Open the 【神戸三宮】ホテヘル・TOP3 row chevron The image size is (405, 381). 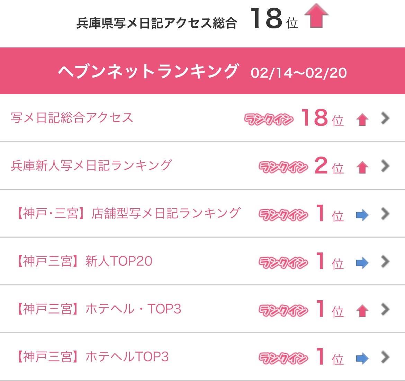tap(385, 309)
